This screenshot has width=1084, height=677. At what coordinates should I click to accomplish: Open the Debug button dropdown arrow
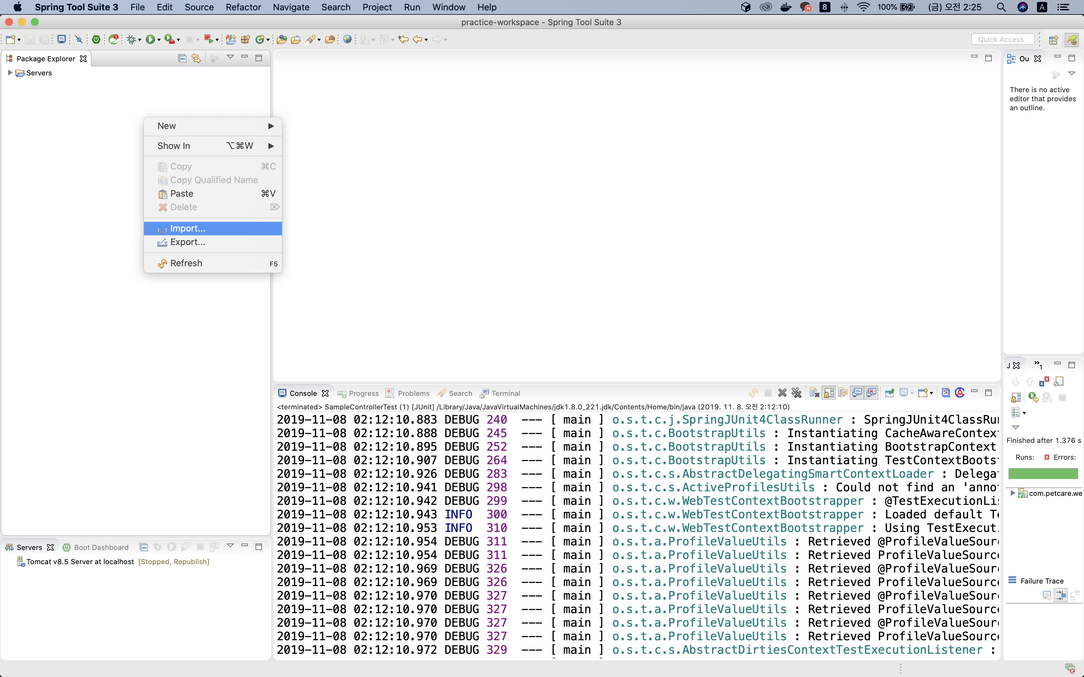[140, 40]
